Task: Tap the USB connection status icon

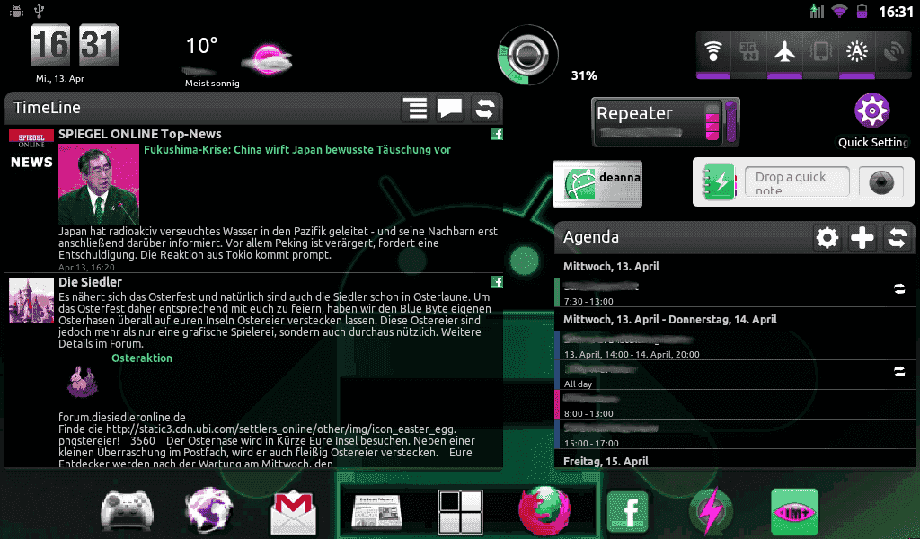Action: click(40, 11)
